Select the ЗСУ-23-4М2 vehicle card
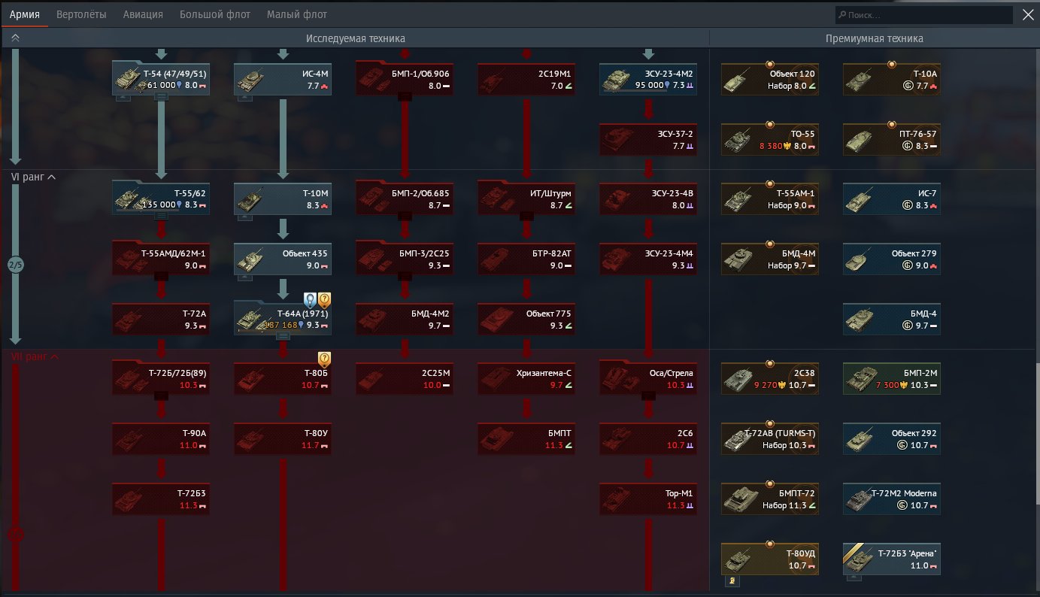The width and height of the screenshot is (1040, 597). [x=648, y=79]
